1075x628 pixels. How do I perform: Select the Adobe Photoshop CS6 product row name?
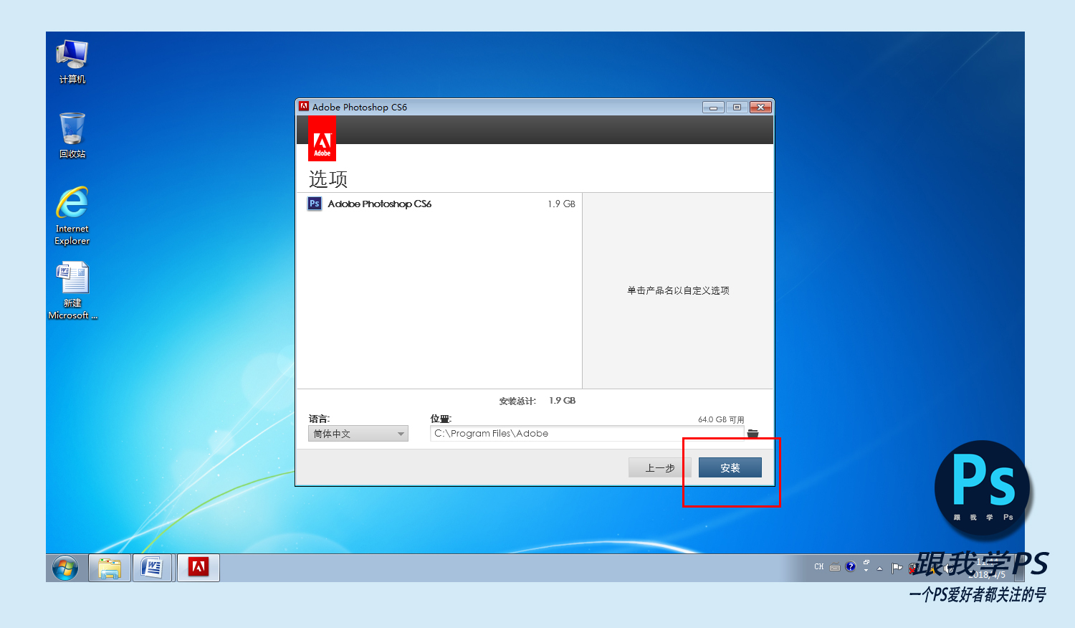pos(380,204)
